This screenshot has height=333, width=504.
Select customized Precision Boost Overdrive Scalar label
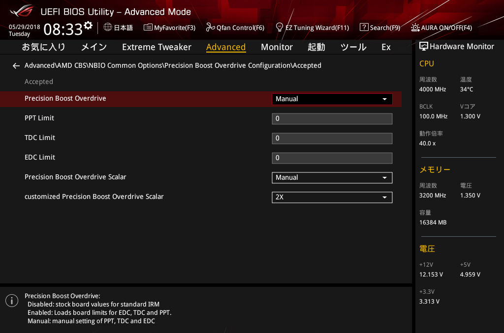[94, 196]
